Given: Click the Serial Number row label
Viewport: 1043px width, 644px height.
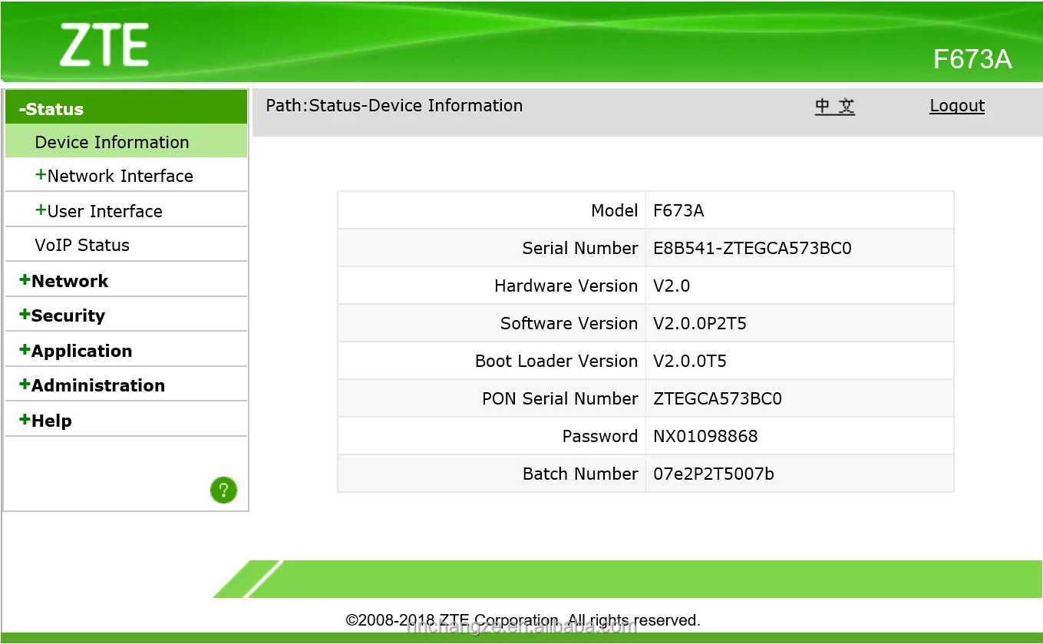Looking at the screenshot, I should pos(580,248).
